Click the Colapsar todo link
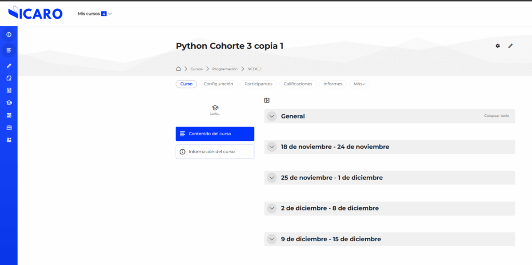This screenshot has width=532, height=265. click(496, 116)
